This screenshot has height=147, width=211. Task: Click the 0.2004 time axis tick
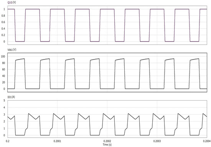click(207, 141)
